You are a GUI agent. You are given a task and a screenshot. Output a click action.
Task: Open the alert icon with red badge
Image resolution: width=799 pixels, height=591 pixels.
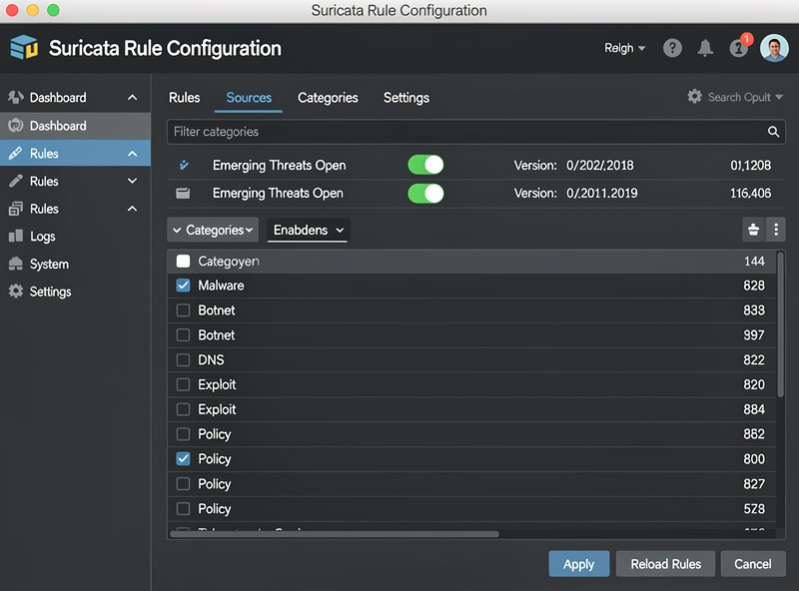point(739,47)
